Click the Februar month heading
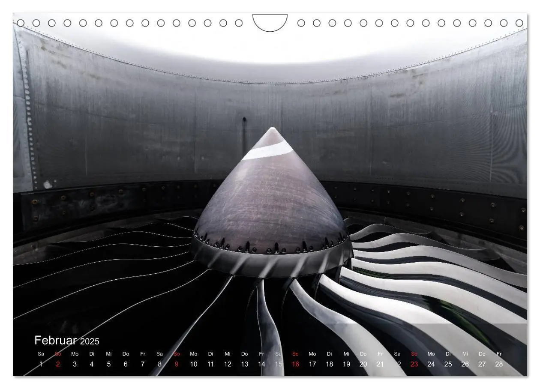Image resolution: width=540 pixels, height=389 pixels. pyautogui.click(x=55, y=341)
